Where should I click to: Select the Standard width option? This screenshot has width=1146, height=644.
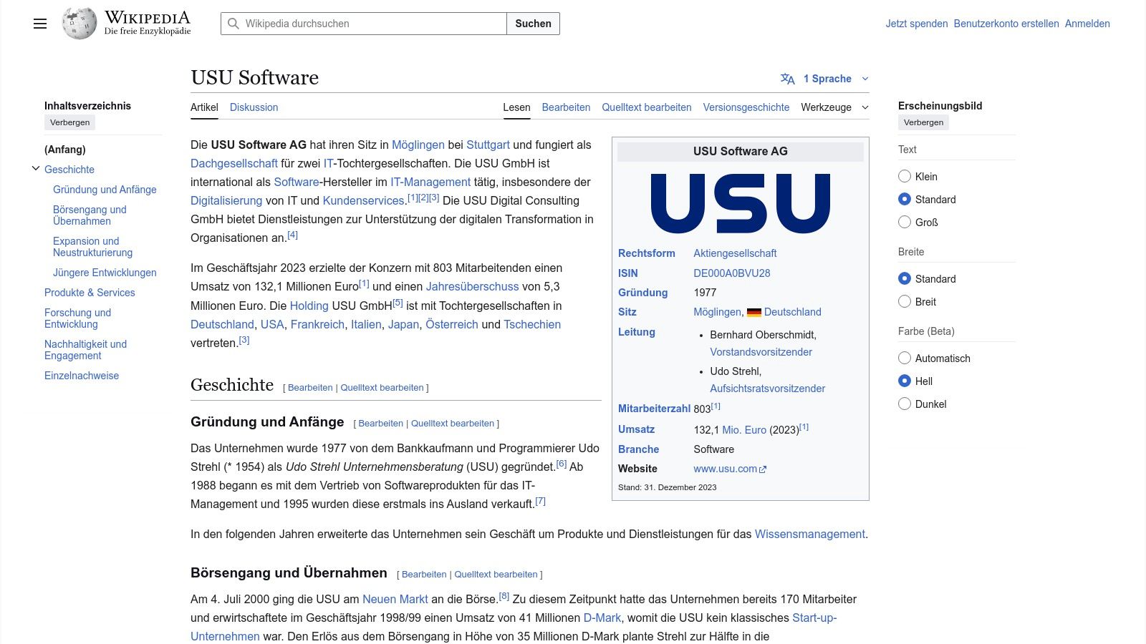point(905,278)
